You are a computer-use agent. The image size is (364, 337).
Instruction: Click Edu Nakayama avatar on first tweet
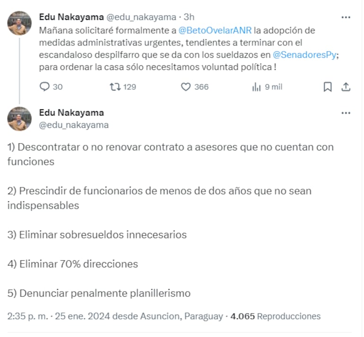19,23
